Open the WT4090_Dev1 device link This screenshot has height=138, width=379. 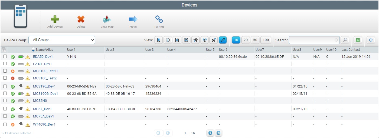coord(44,124)
